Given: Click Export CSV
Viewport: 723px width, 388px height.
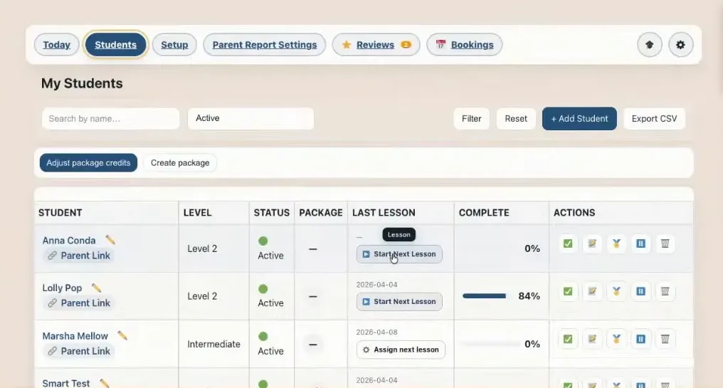Looking at the screenshot, I should 654,119.
